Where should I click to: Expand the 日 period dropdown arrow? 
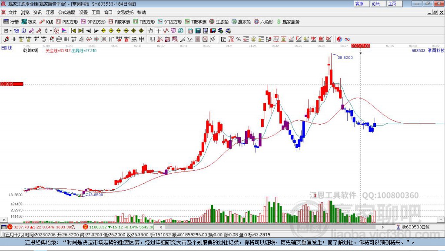click(x=10, y=31)
